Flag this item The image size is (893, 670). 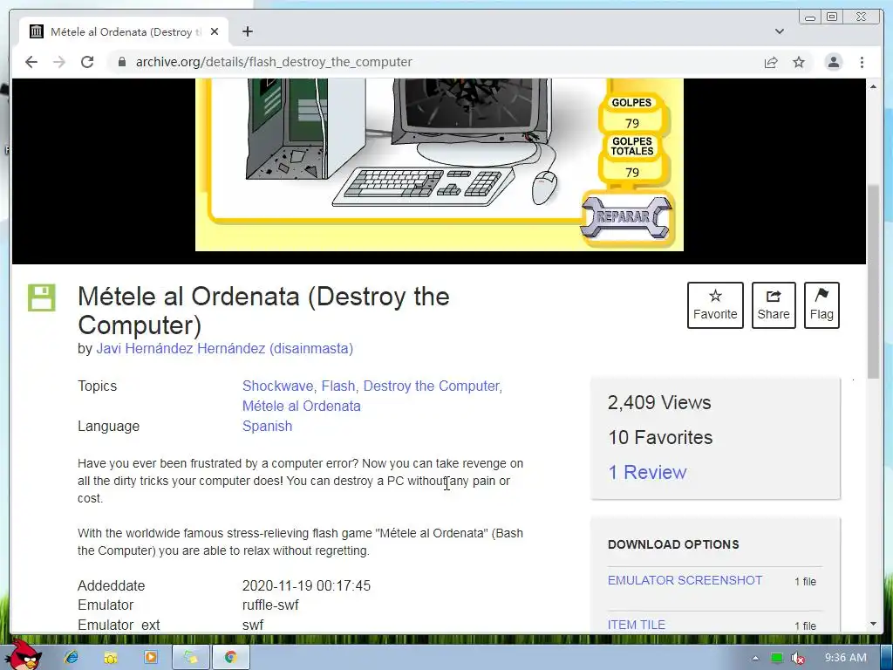point(821,305)
